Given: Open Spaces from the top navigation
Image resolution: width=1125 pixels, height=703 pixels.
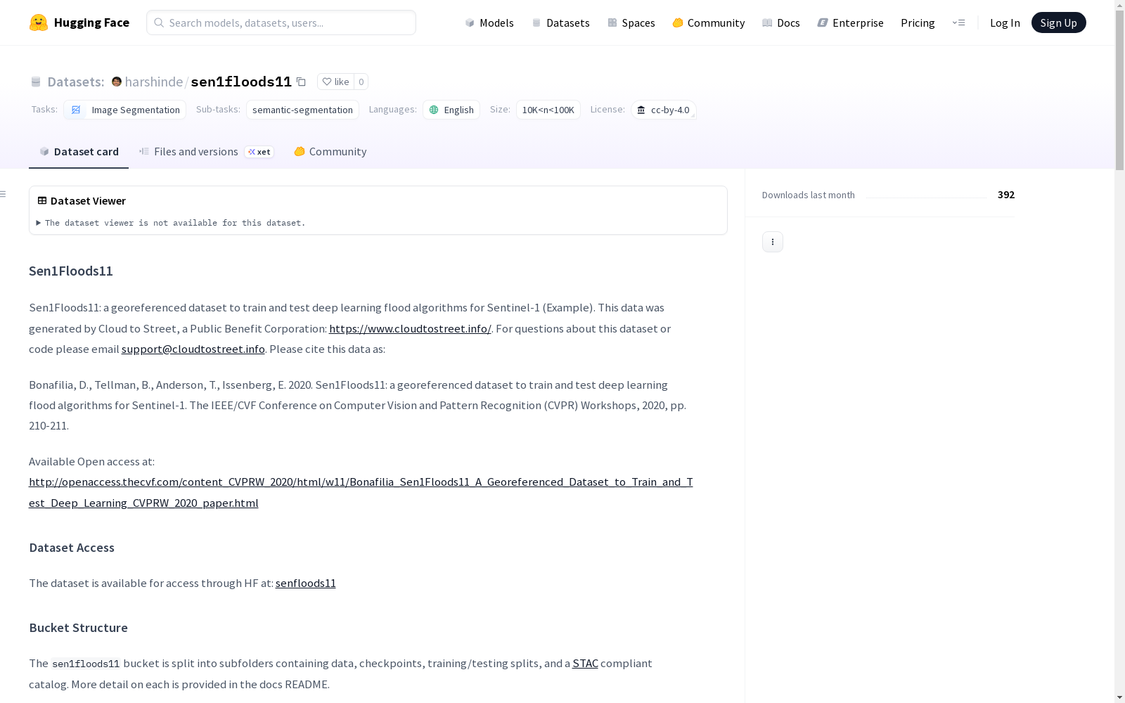Looking at the screenshot, I should (631, 22).
